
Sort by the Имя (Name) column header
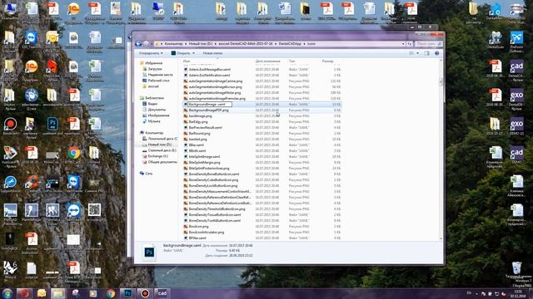pyautogui.click(x=187, y=61)
